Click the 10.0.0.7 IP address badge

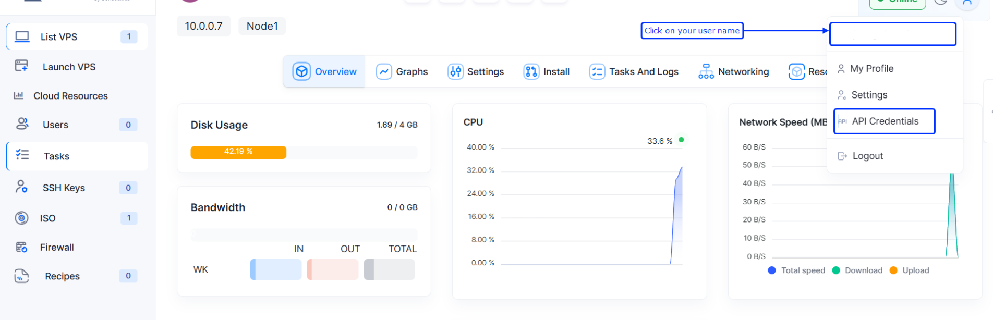203,26
